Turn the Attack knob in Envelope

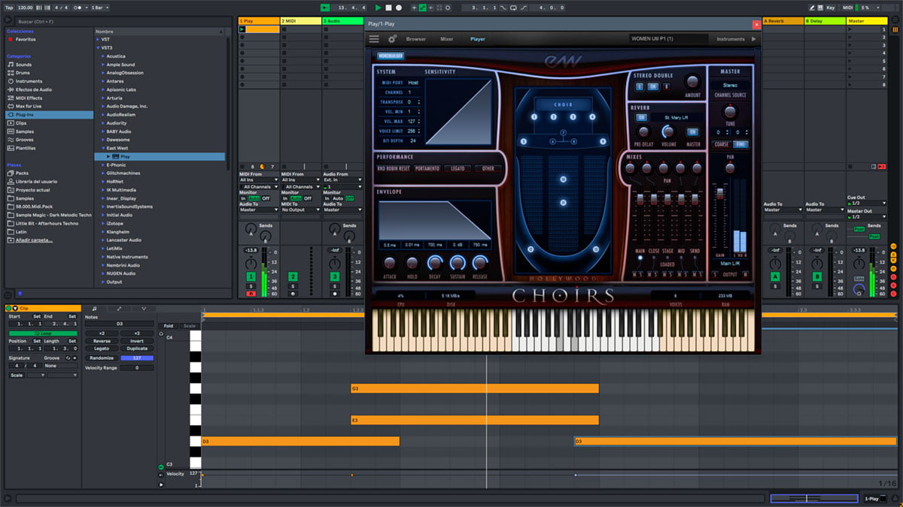[x=390, y=263]
